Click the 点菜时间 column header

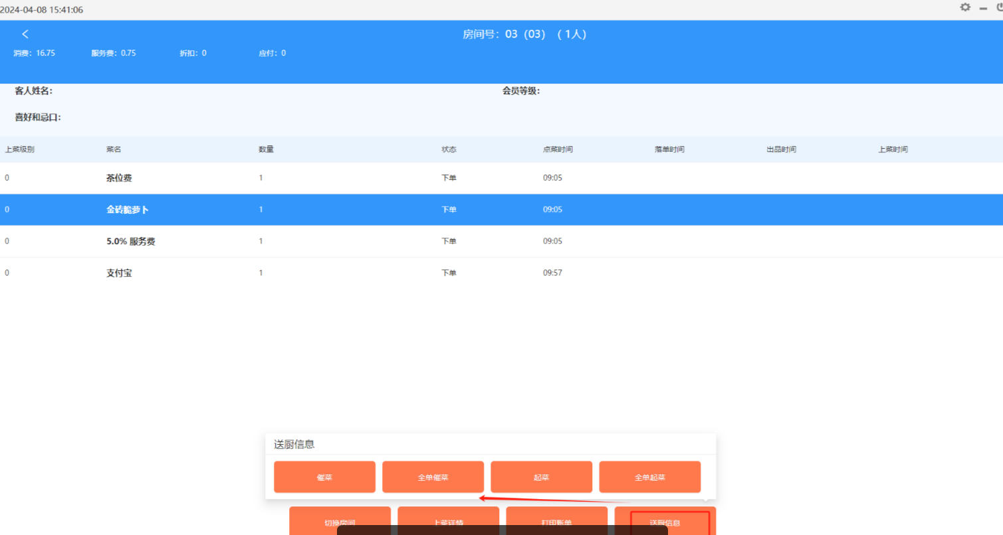coord(558,149)
